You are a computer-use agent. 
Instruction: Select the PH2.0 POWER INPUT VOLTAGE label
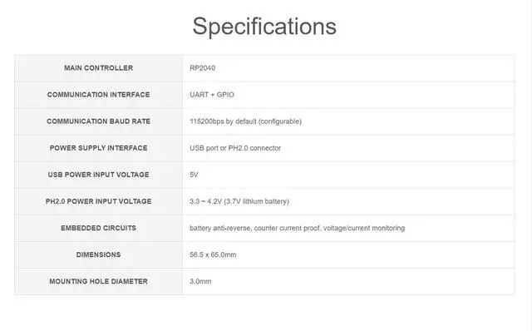tap(98, 201)
